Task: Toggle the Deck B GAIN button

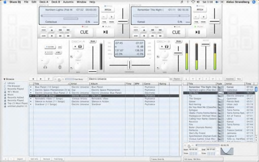Action: click(179, 41)
